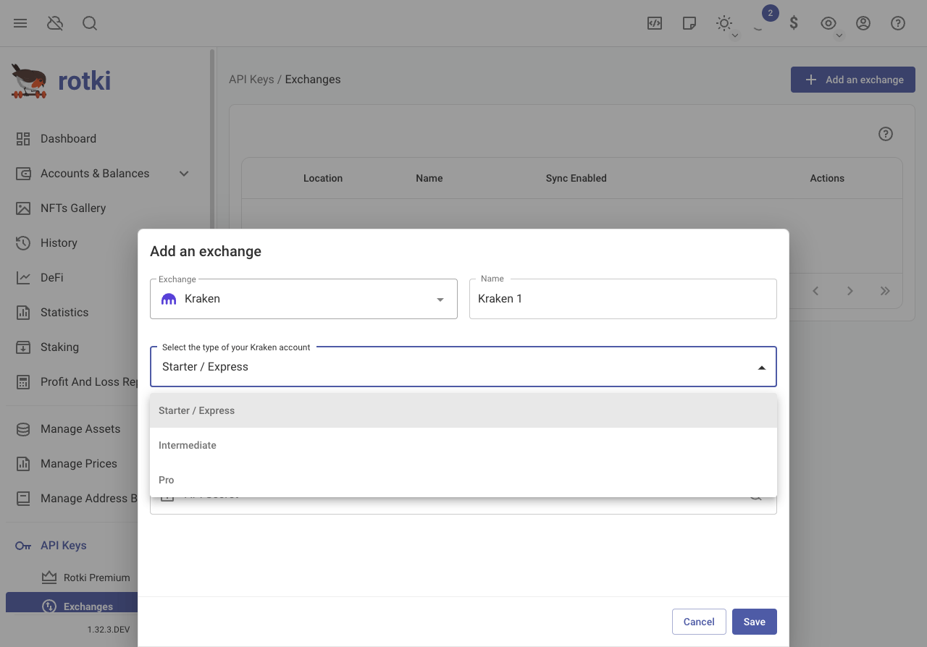Click the History clock icon
927x647 pixels.
pyautogui.click(x=23, y=243)
